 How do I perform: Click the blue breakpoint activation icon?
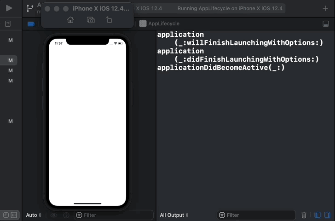pyautogui.click(x=31, y=24)
